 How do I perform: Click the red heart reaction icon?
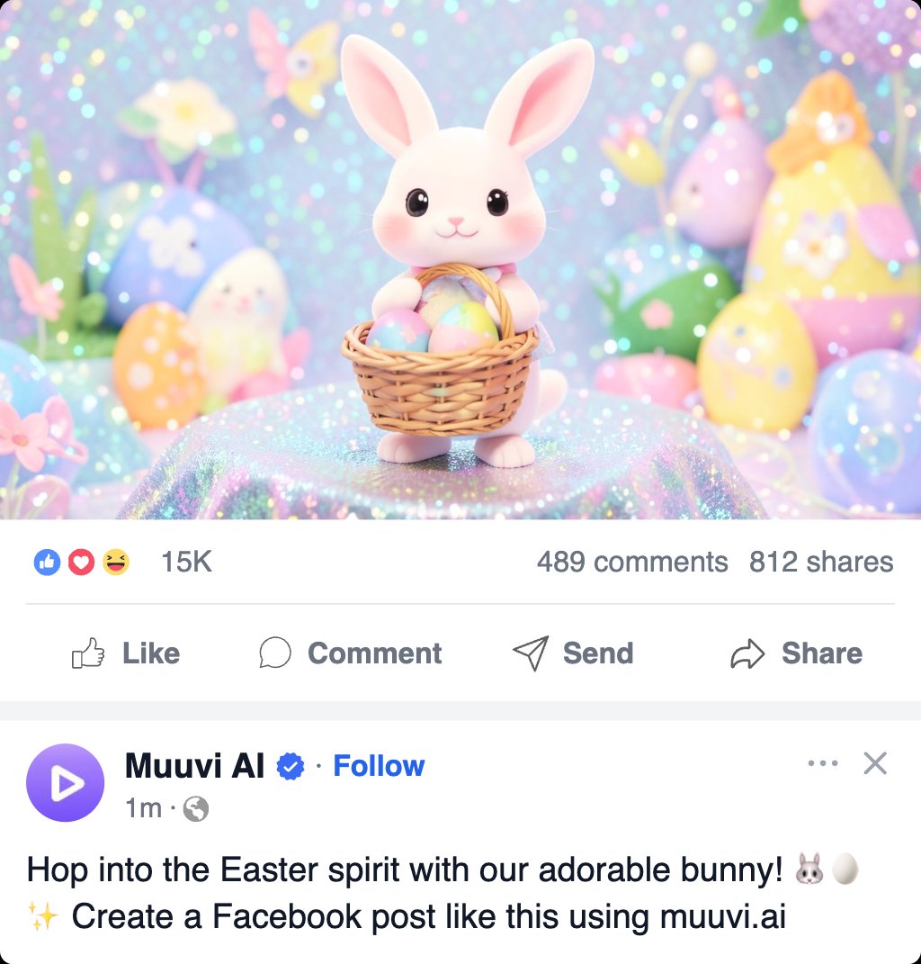click(x=81, y=561)
